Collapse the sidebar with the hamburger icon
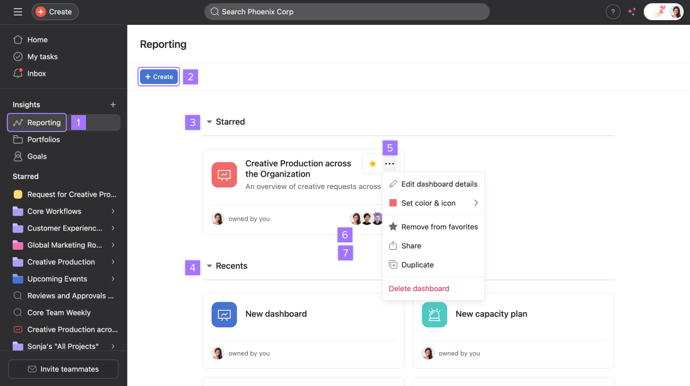The width and height of the screenshot is (690, 386). [x=18, y=11]
